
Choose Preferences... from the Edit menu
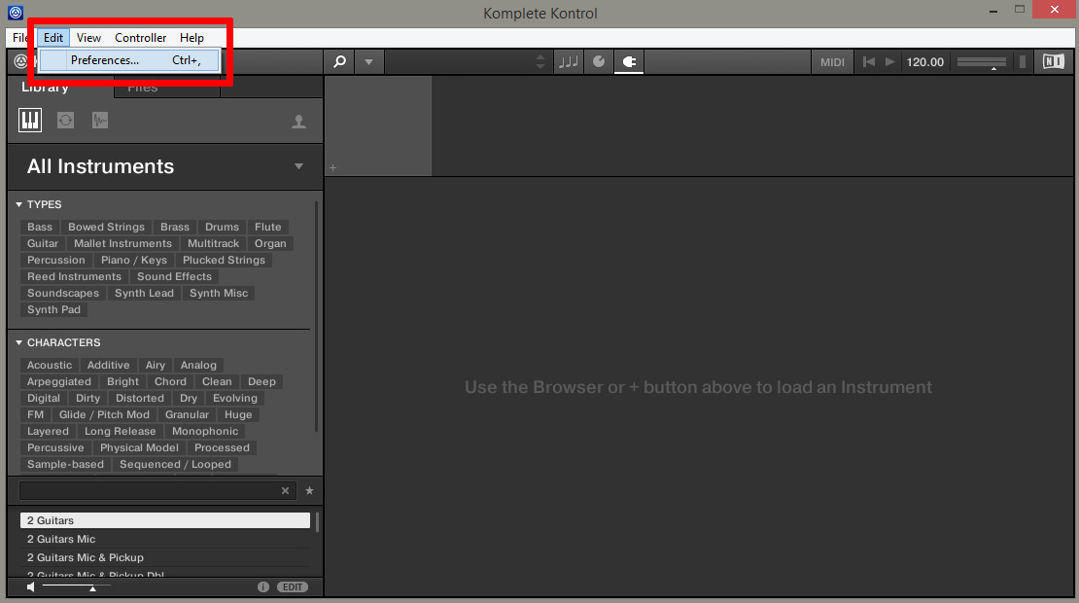pos(129,60)
